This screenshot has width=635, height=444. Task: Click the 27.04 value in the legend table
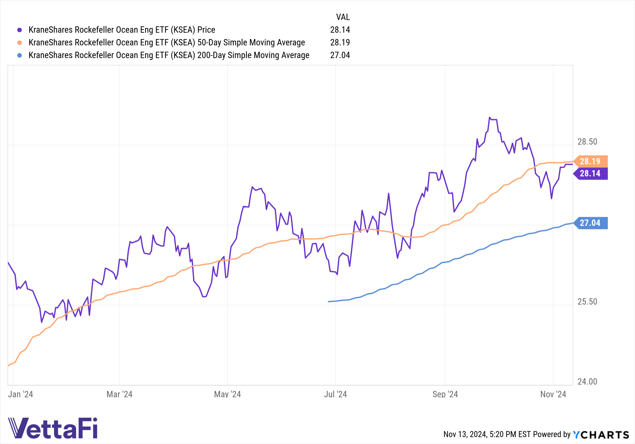coord(340,55)
